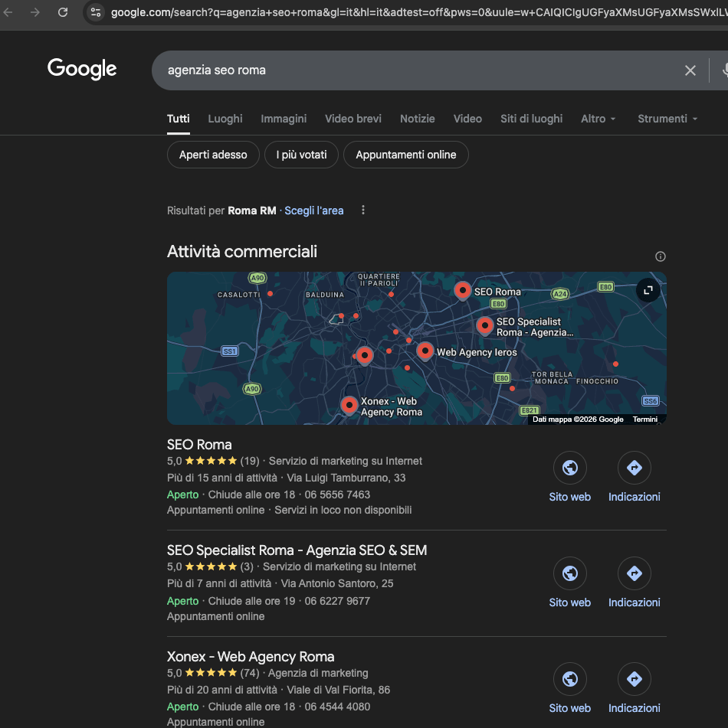Switch to the Notizie tab
The image size is (728, 728).
pos(418,119)
